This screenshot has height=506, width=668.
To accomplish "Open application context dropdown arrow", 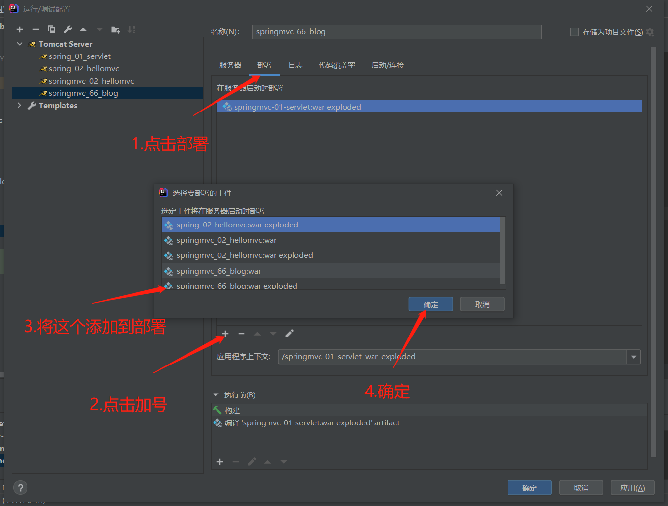I will pos(634,357).
